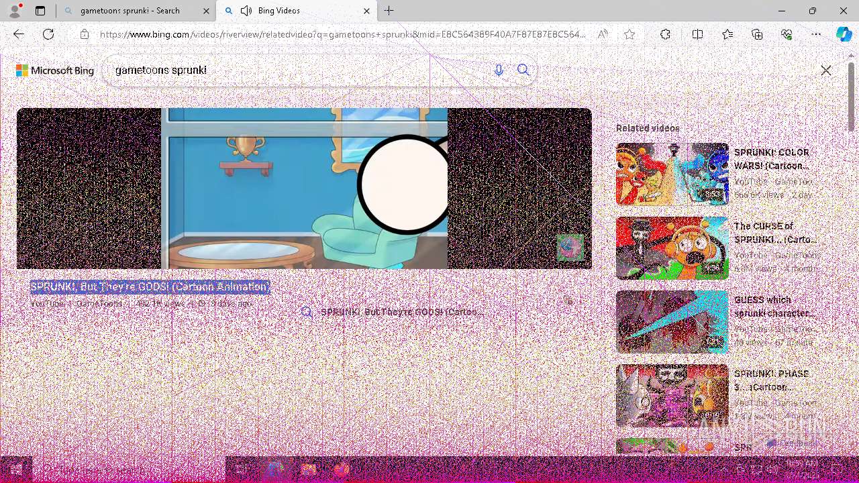The width and height of the screenshot is (859, 483).
Task: Mute the Bing Videos tab audio
Action: (x=246, y=11)
